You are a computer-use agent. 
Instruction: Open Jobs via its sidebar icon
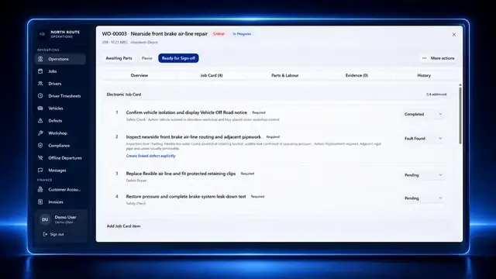[x=40, y=71]
